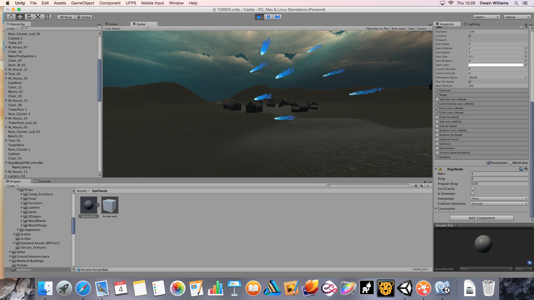Toggle the Looping checkbox

pos(469,36)
